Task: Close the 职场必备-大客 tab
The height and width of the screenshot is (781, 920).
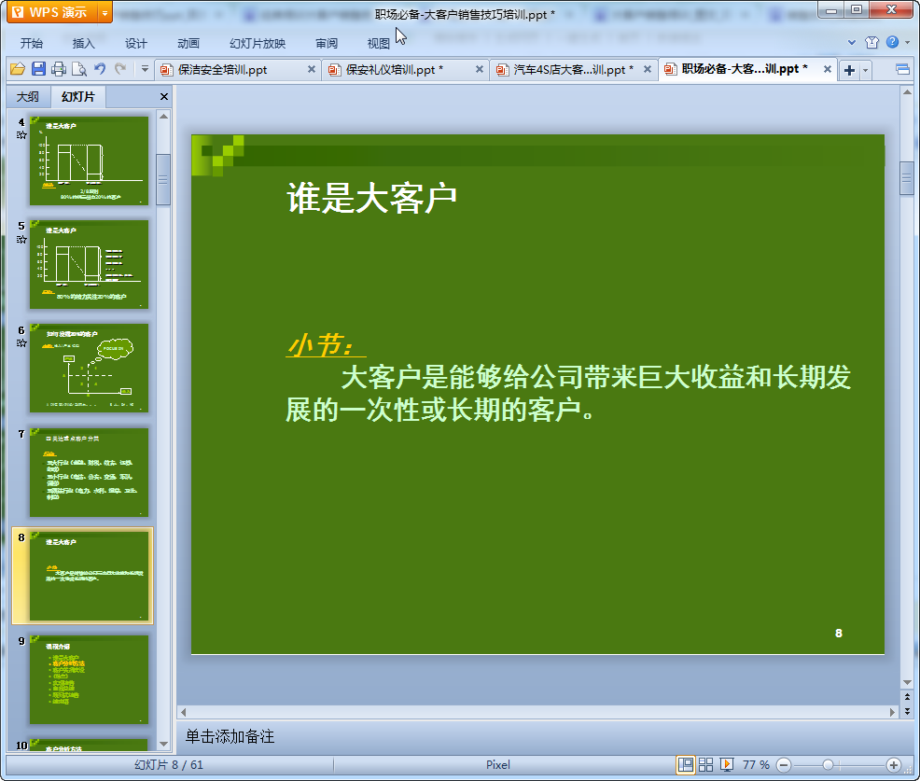Action: click(828, 69)
